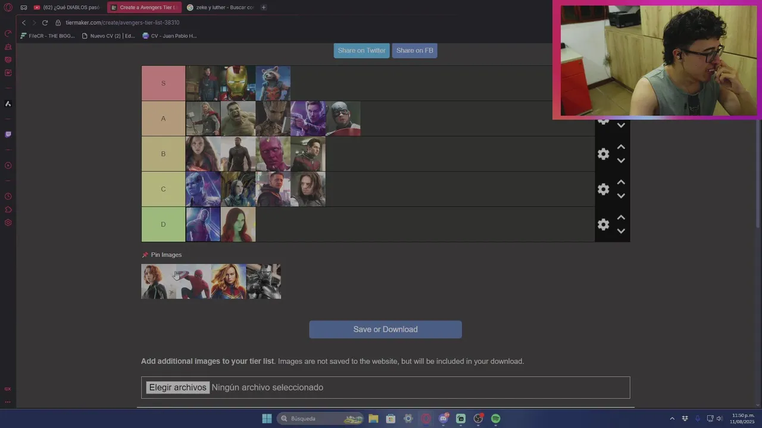Move tier D down with chevron
Screen dimensions: 762x428
click(621, 231)
